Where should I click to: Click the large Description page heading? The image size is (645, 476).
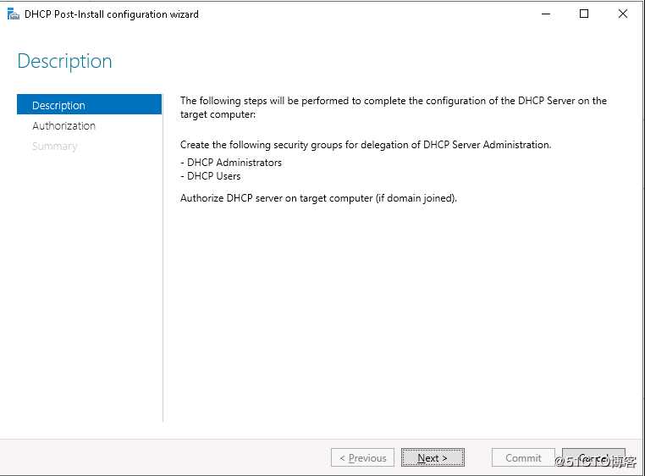[64, 61]
